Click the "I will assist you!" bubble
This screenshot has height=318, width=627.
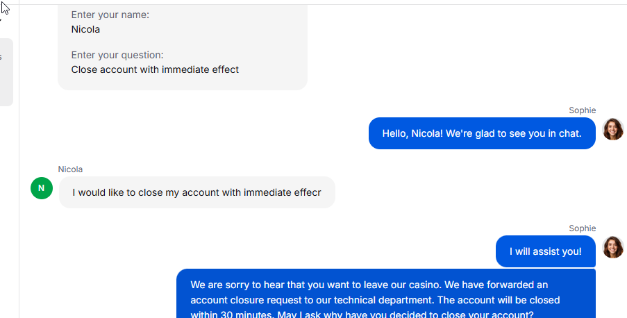pyautogui.click(x=546, y=251)
